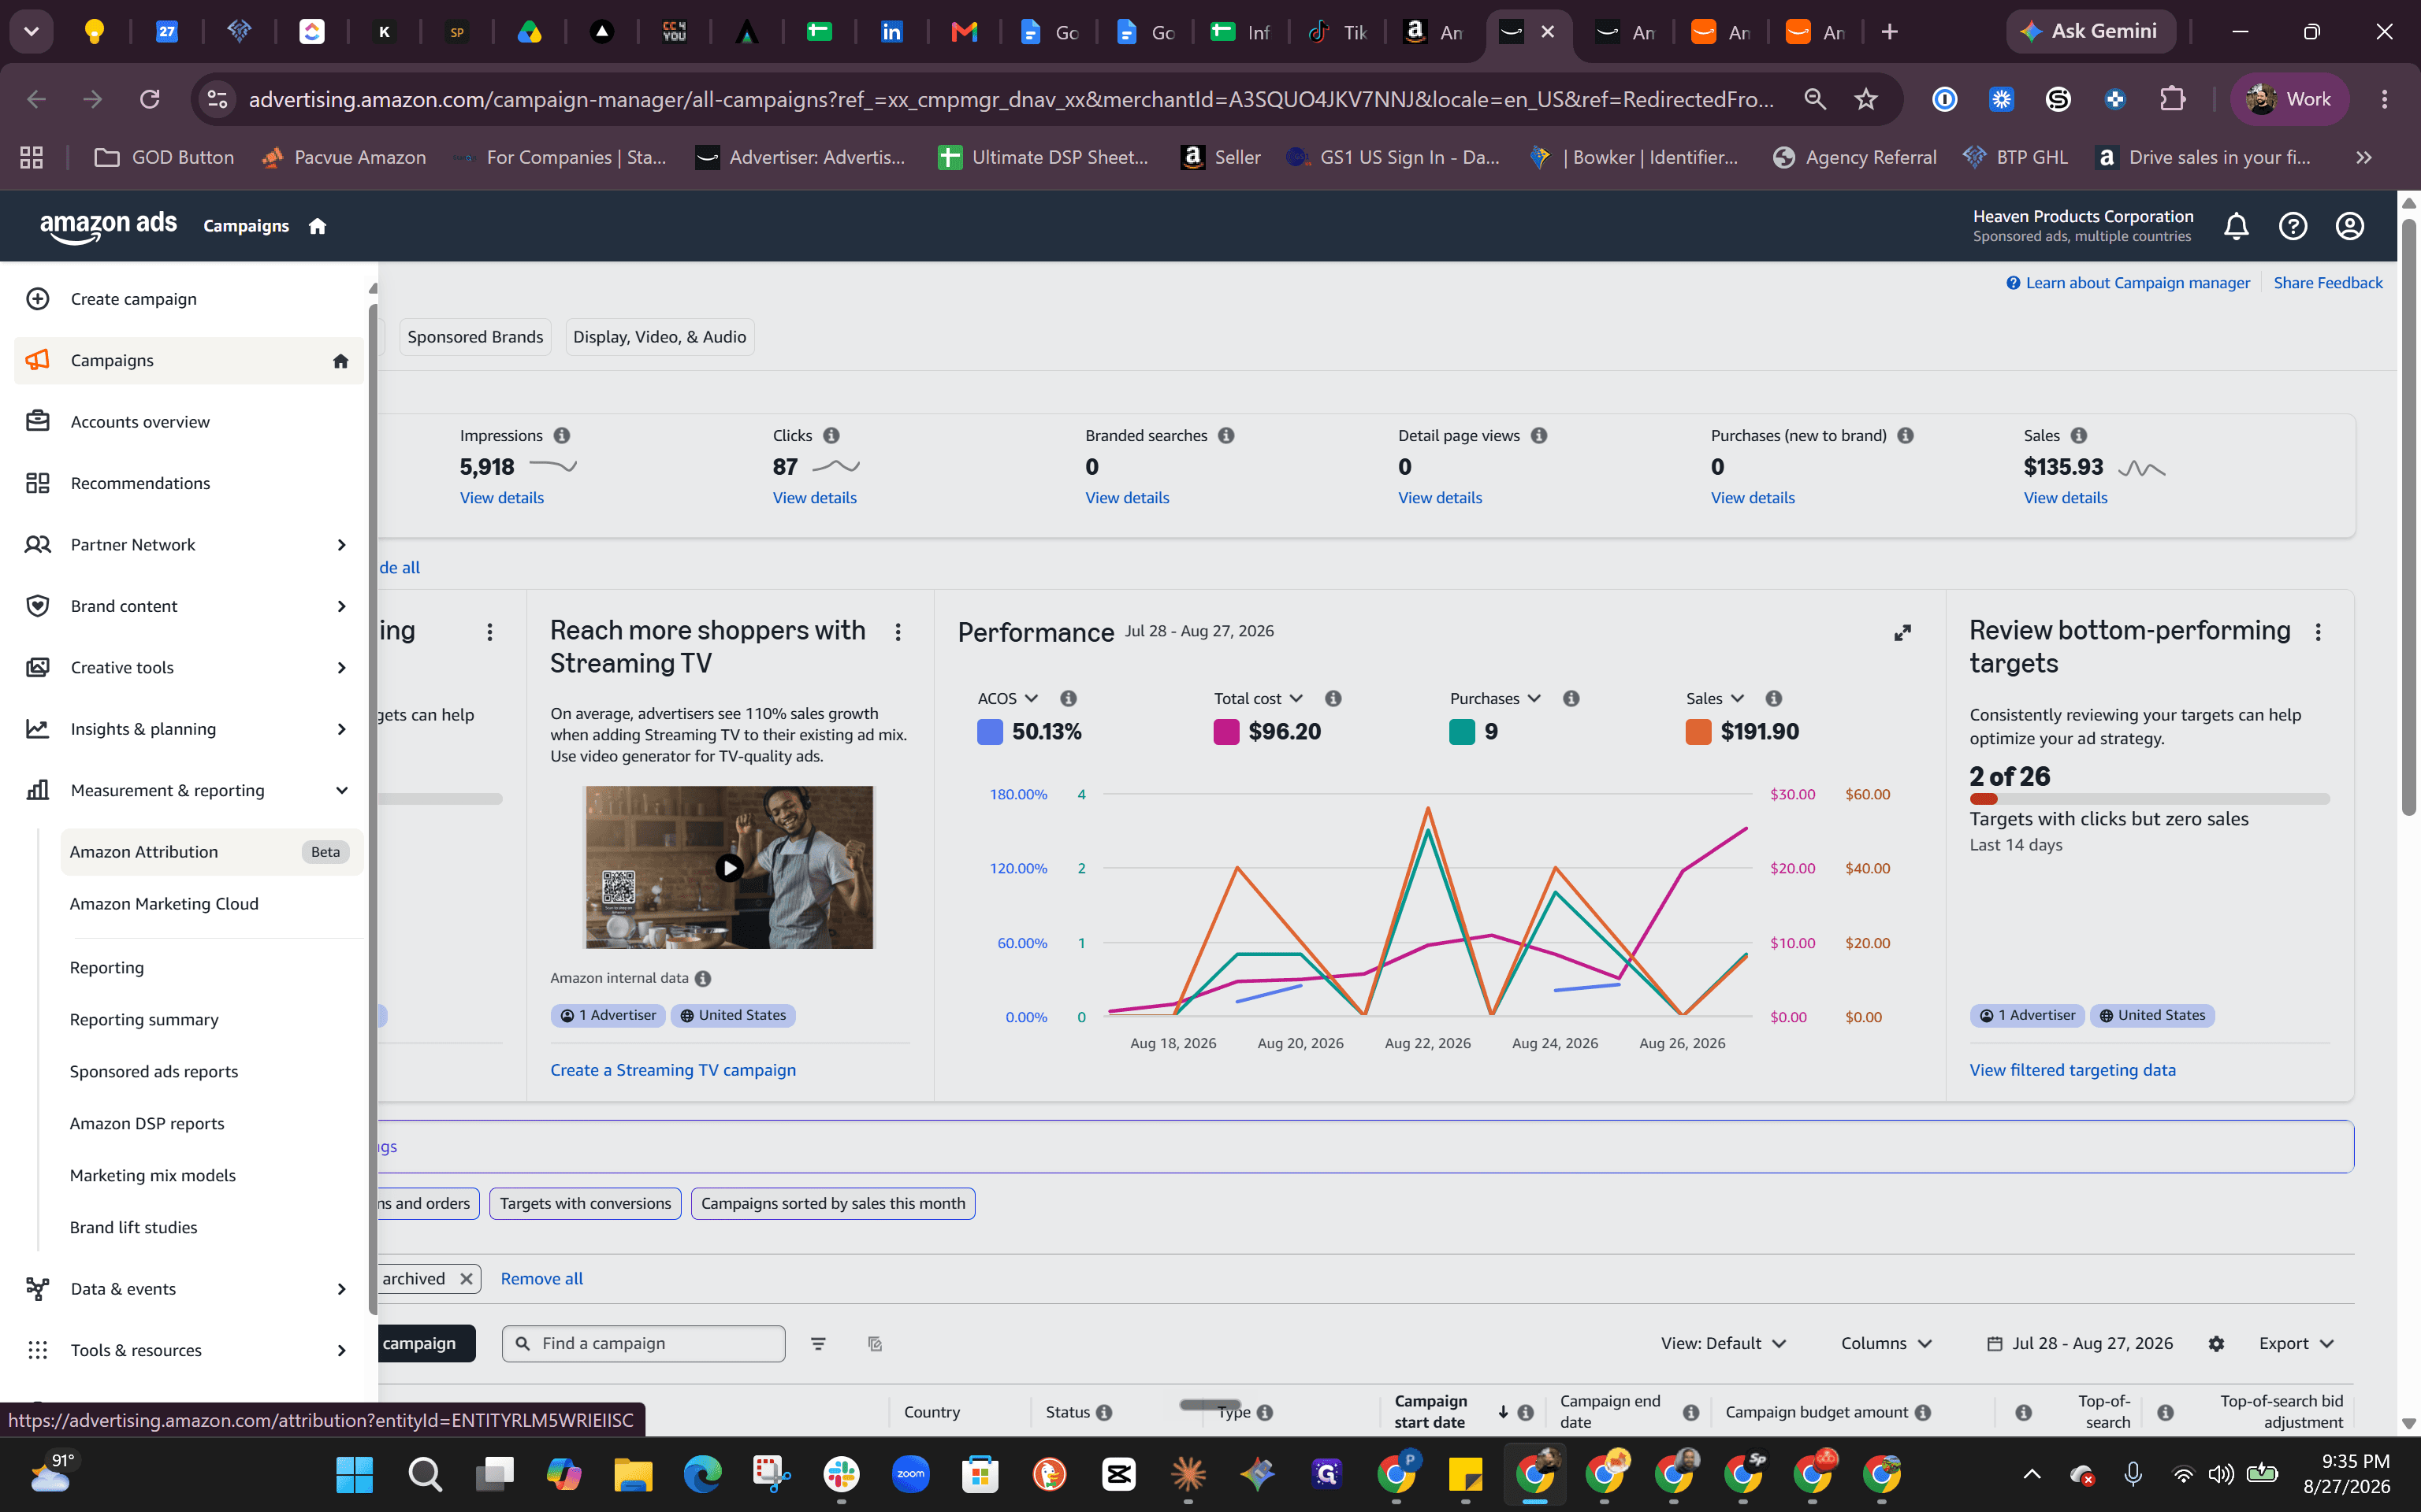Click Create a Streaming TV campaign link
The height and width of the screenshot is (1512, 2421).
(673, 1070)
